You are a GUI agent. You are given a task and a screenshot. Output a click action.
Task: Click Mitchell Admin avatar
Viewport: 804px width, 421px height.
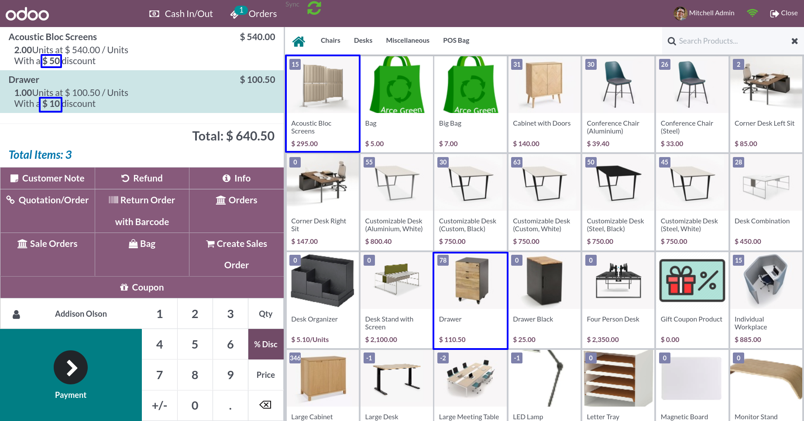[680, 13]
